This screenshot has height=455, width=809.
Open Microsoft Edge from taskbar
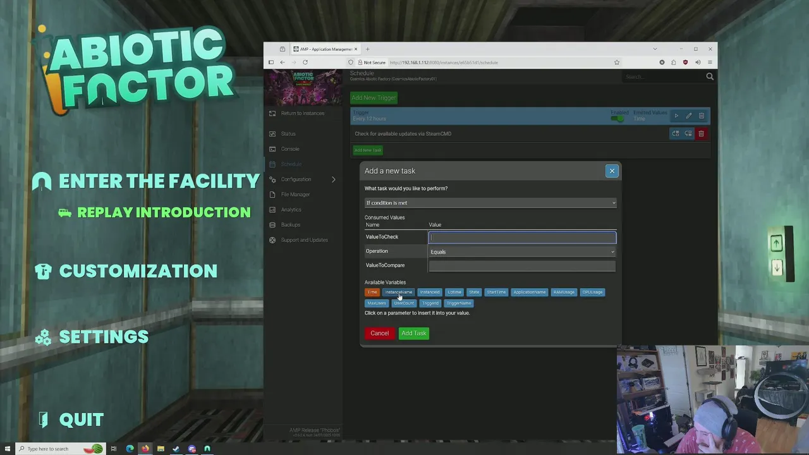(130, 449)
